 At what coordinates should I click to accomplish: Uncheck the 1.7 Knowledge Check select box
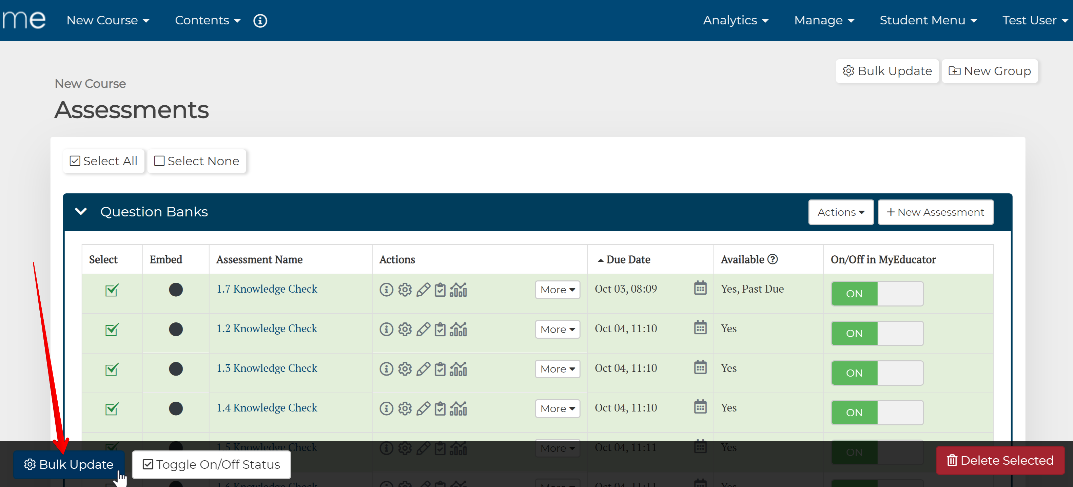[112, 290]
